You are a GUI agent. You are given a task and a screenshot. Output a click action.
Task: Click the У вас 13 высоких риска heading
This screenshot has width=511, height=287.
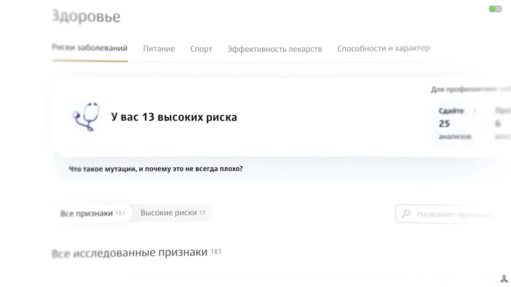pyautogui.click(x=174, y=117)
